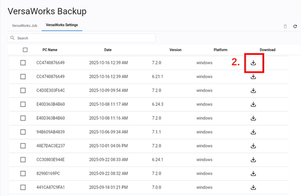Click date 2025-10-08 11:17 AM

[x=109, y=104]
